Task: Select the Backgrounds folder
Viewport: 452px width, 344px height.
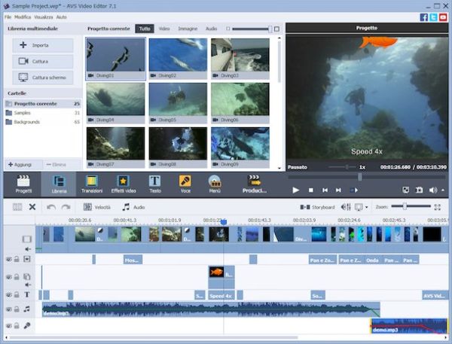Action: (x=43, y=122)
